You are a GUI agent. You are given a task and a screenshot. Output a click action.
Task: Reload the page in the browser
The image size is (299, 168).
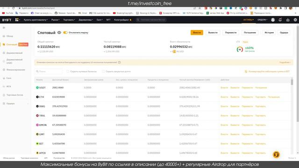coord(14,8)
